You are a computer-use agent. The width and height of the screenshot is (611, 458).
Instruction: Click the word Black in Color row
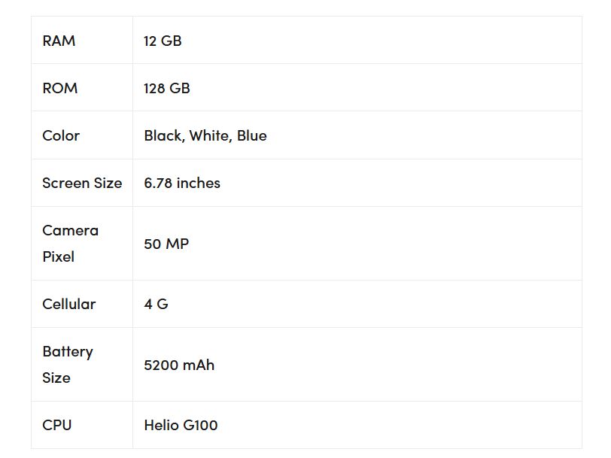(163, 135)
